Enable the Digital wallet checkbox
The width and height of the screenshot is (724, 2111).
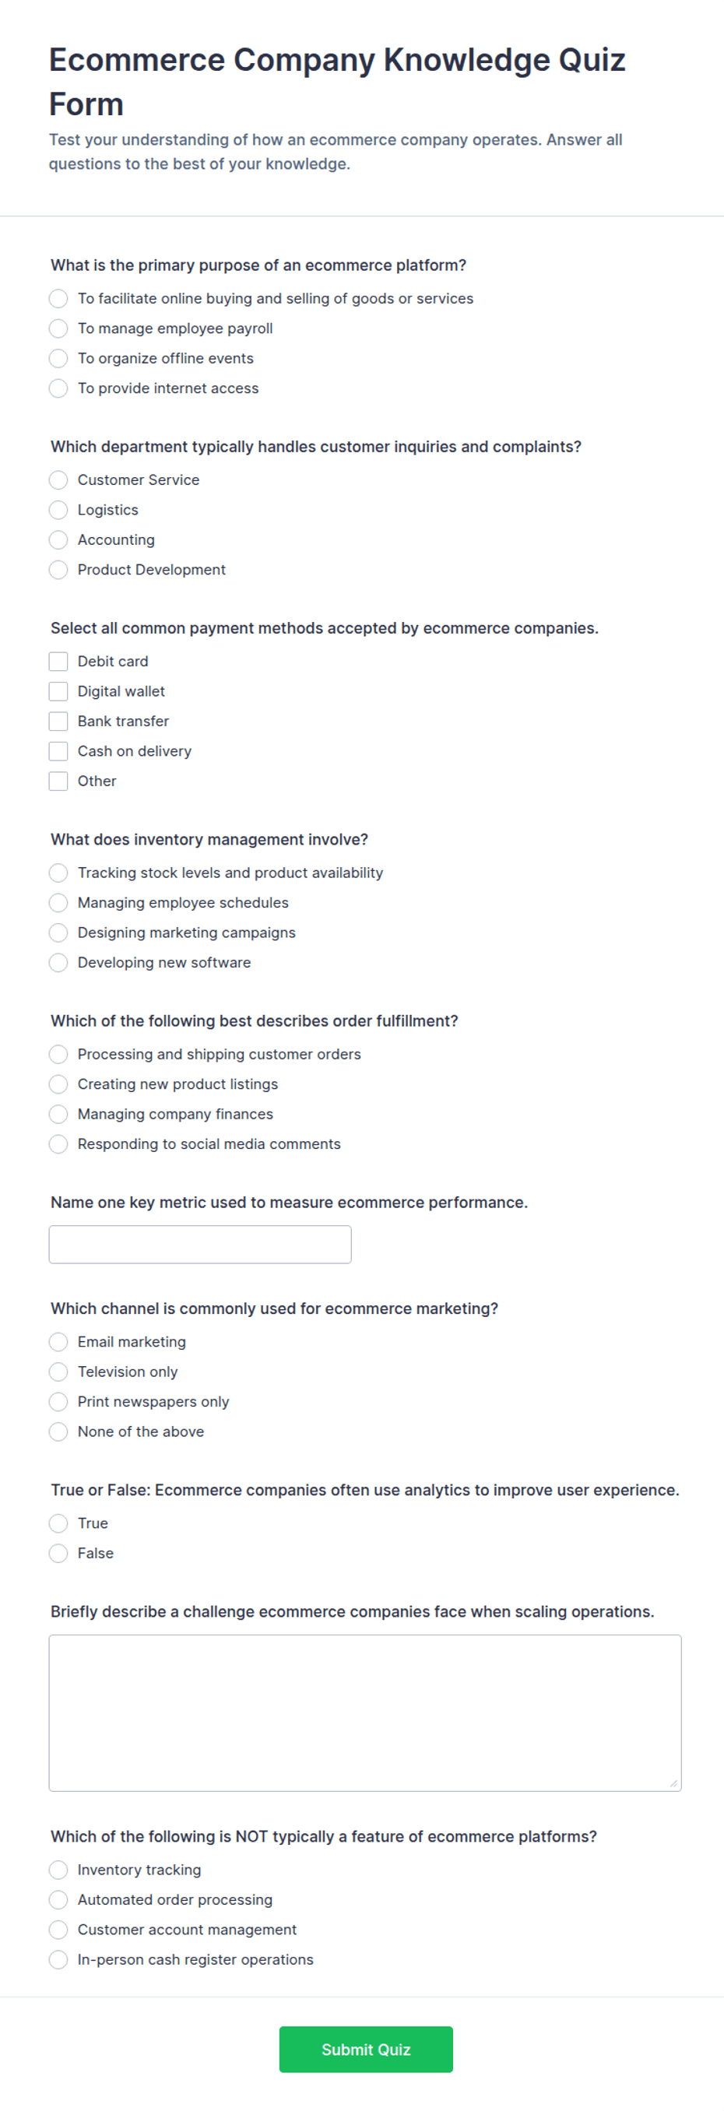[x=58, y=691]
